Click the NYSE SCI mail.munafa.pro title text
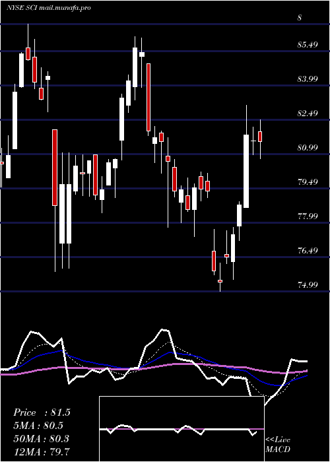330x462 pixels. tap(48, 8)
